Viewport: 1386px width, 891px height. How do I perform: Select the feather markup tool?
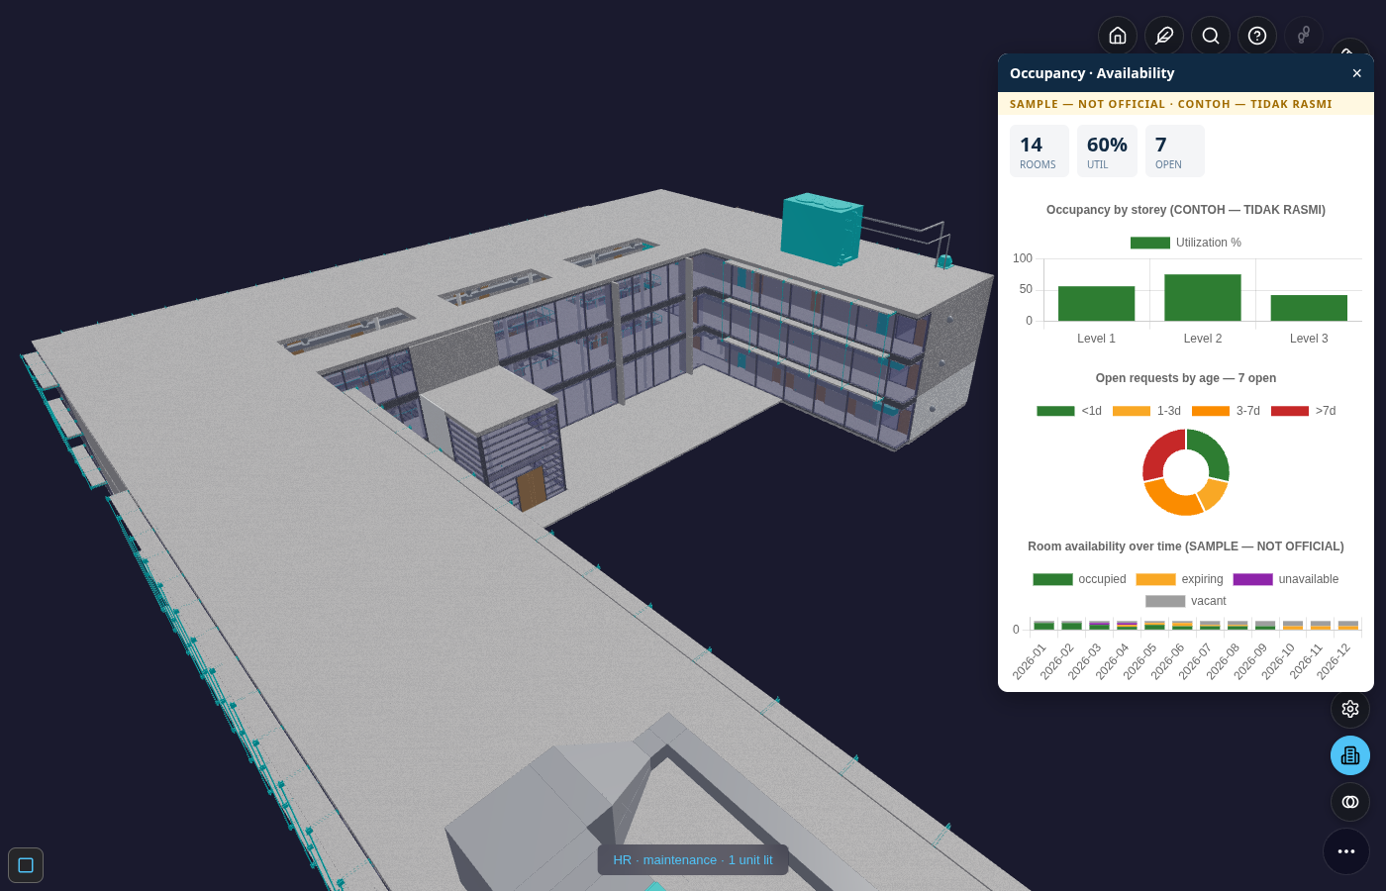[x=1164, y=36]
